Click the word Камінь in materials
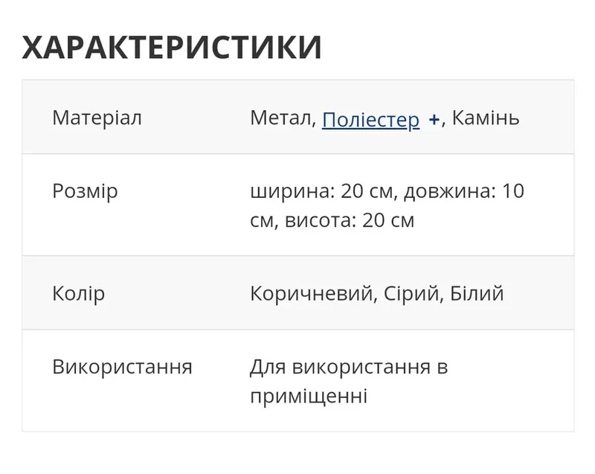This screenshot has width=595, height=474. click(x=486, y=118)
